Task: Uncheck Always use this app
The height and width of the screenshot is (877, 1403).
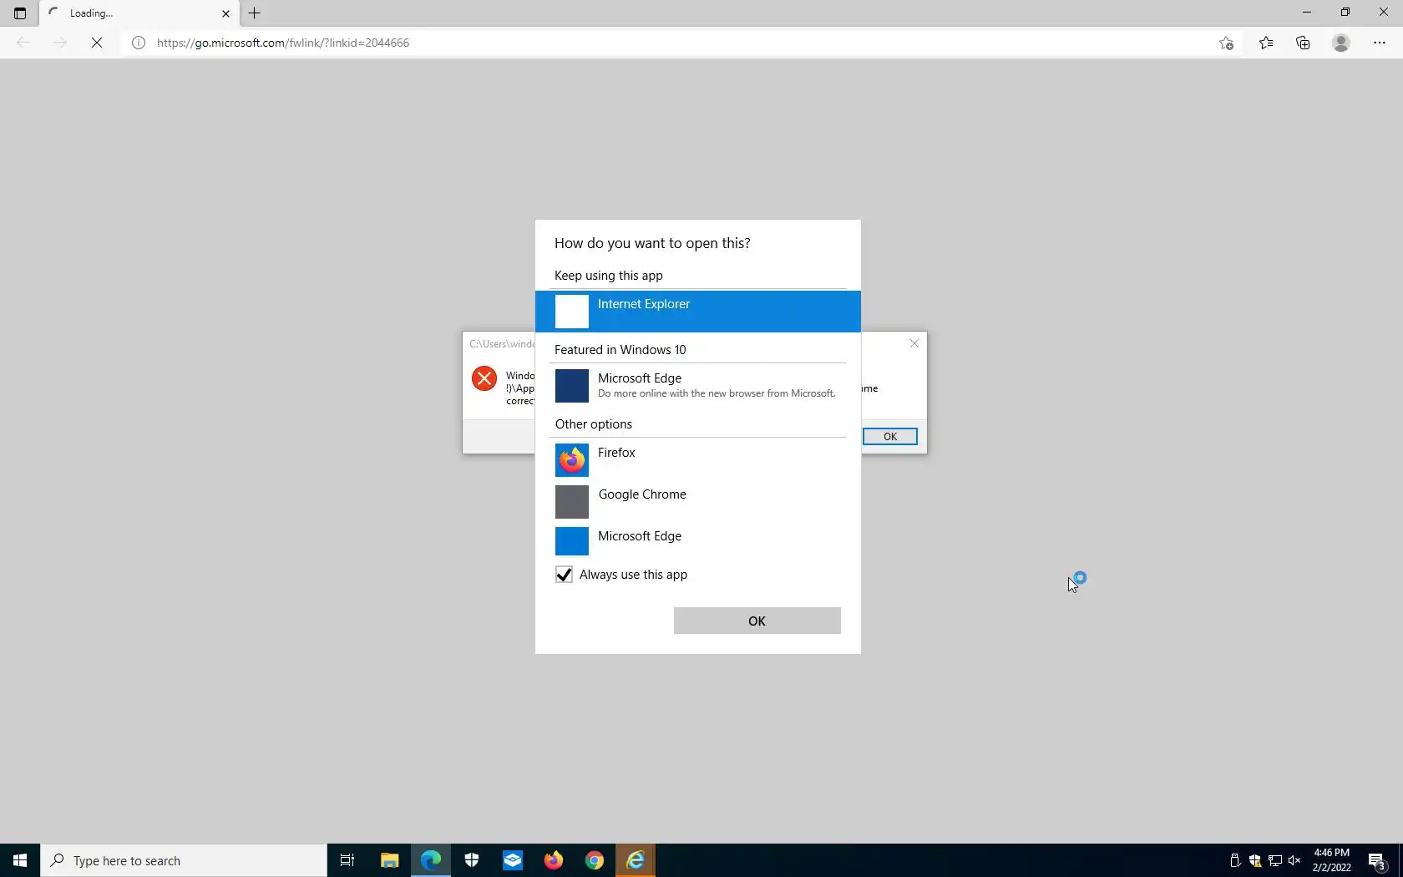Action: [x=564, y=575]
